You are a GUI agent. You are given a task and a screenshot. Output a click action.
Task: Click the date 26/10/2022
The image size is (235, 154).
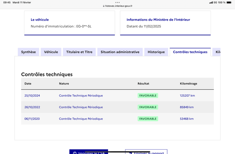point(32,107)
